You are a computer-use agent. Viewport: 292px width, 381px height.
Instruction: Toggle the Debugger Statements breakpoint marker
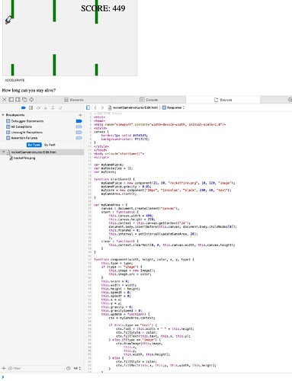(x=79, y=121)
